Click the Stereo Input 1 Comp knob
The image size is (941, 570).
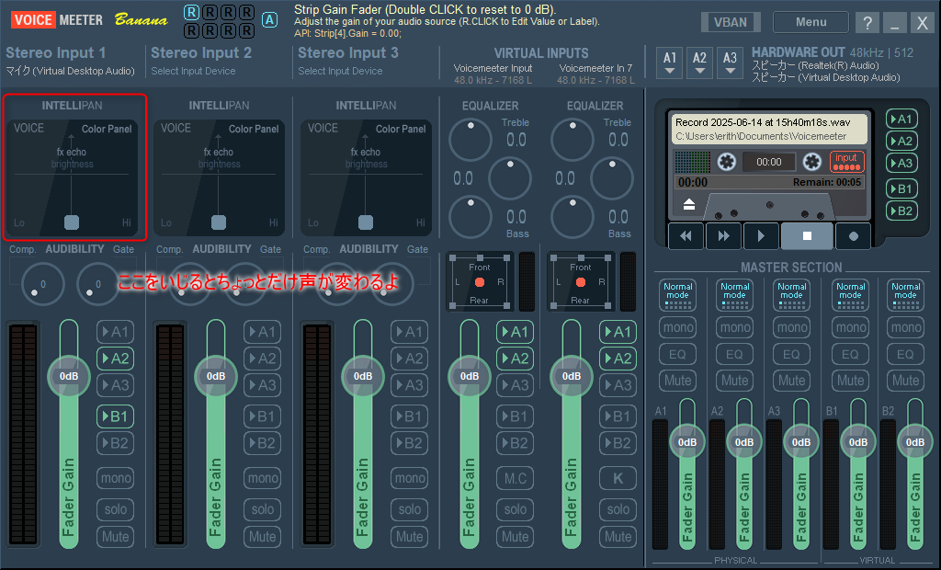click(x=42, y=284)
